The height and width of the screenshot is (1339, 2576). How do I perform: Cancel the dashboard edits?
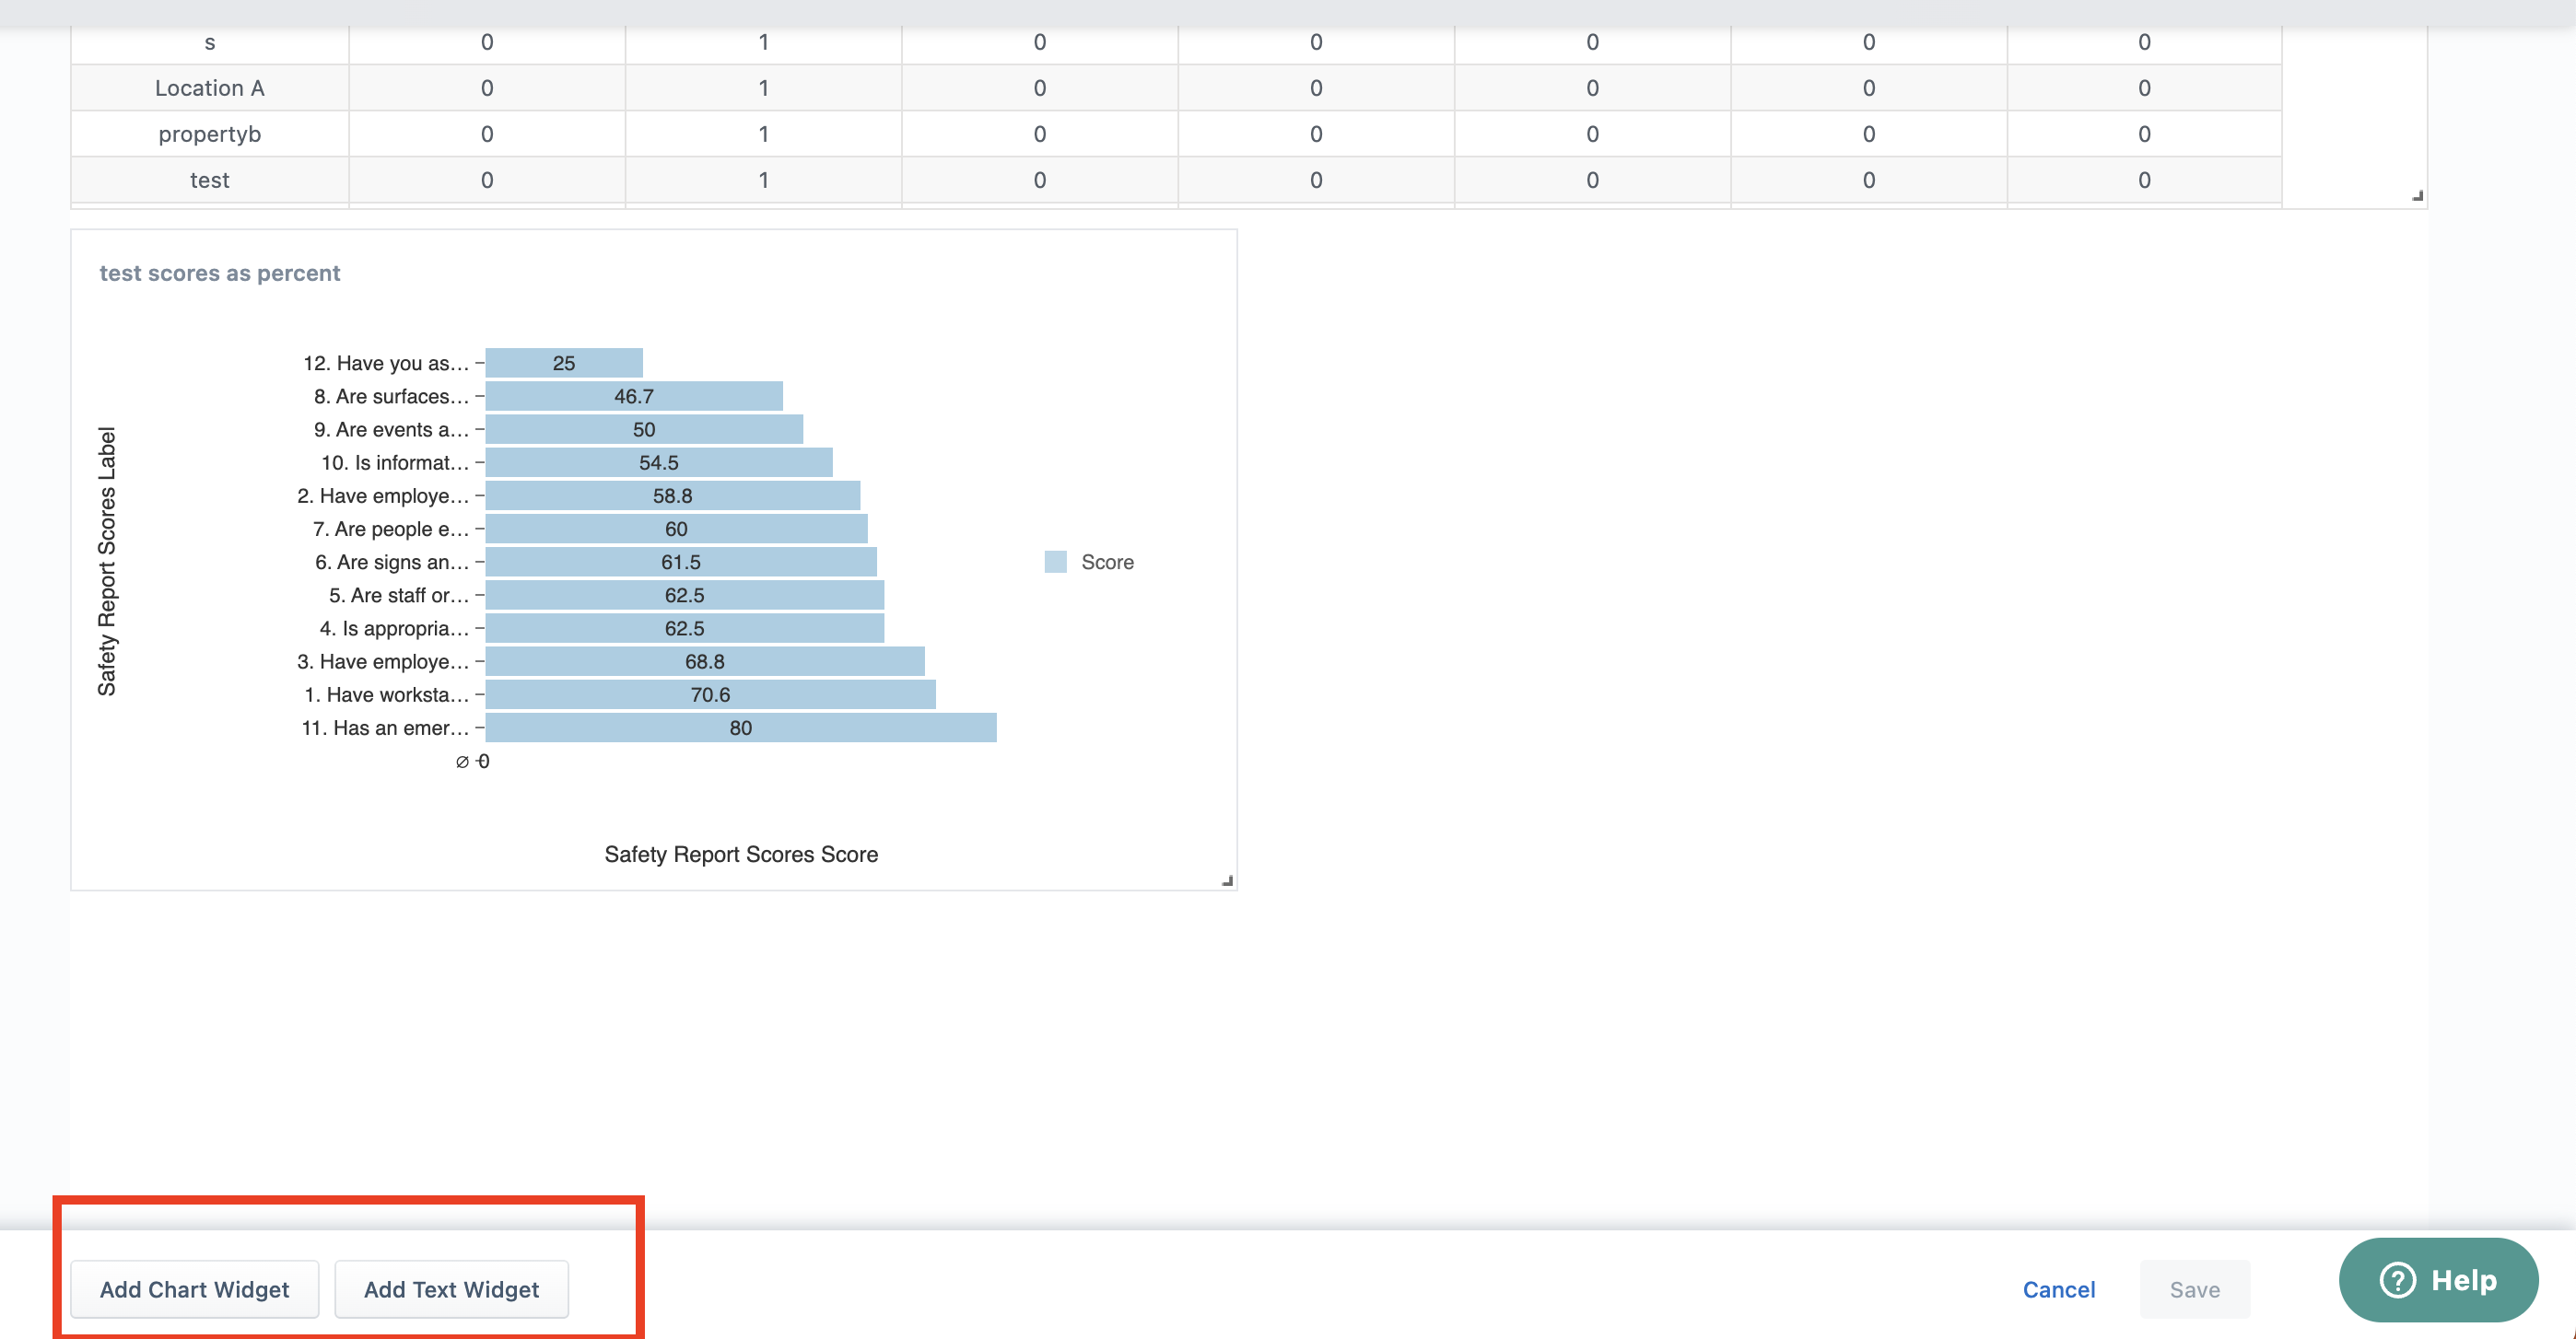pos(2058,1289)
